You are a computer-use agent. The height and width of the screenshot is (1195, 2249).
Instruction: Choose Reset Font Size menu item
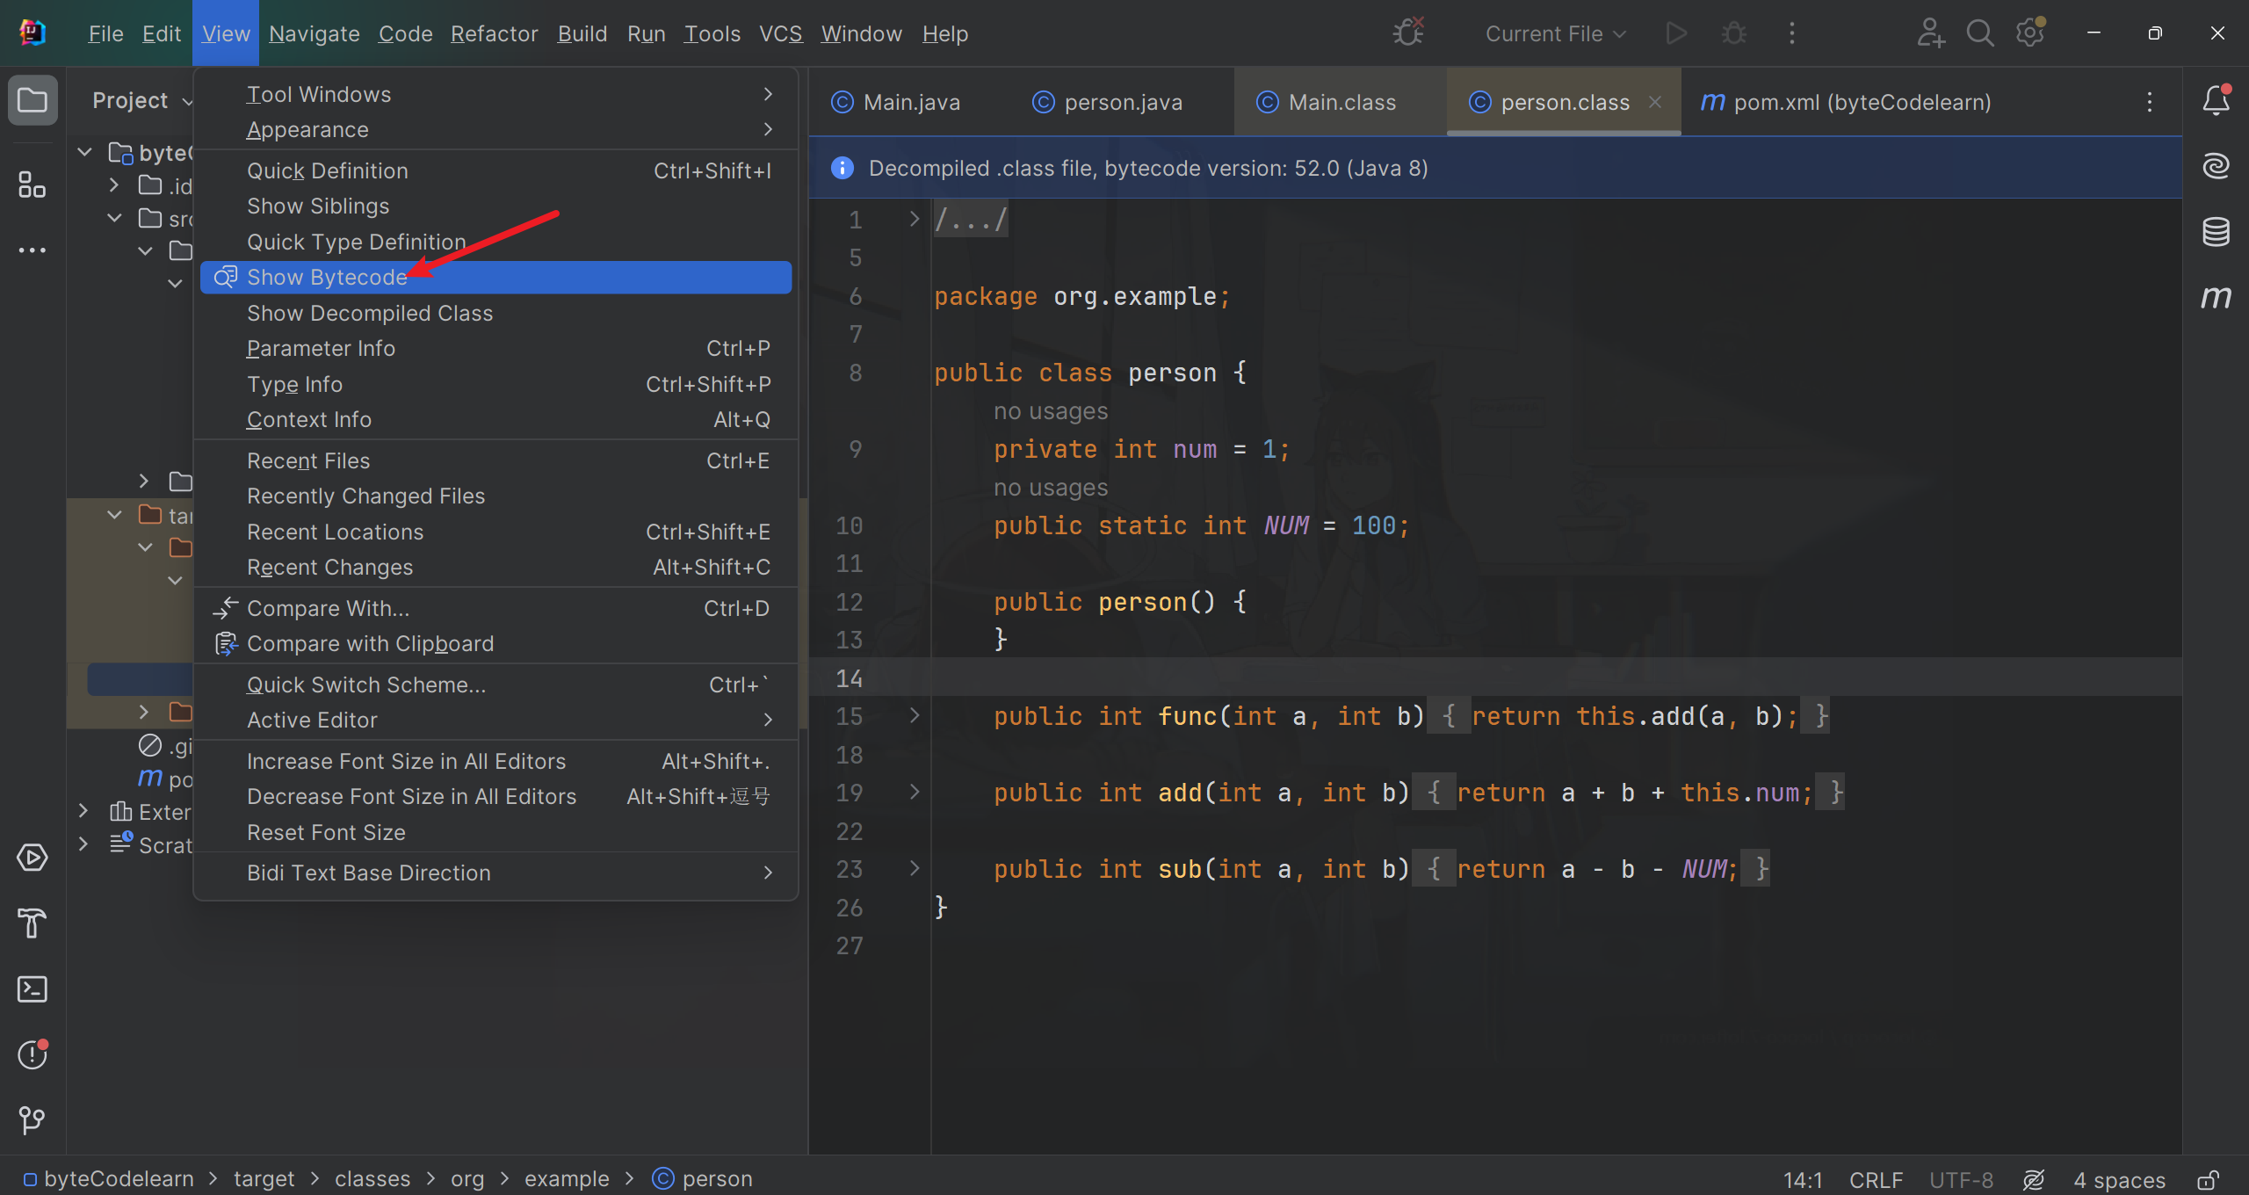[496, 832]
